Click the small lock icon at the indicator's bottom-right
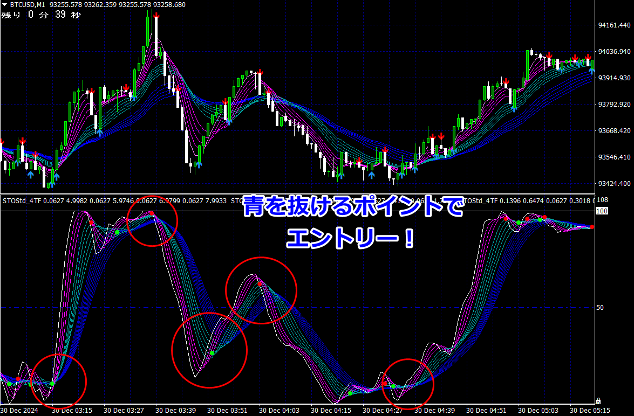The image size is (634, 416). (x=598, y=401)
